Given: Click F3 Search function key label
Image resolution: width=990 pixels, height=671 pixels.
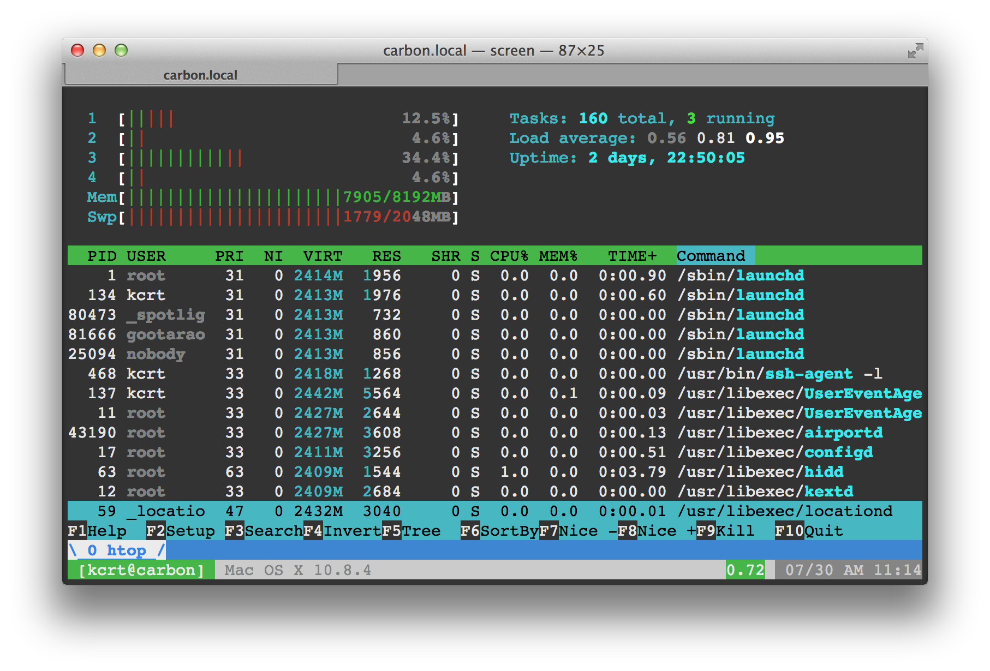Looking at the screenshot, I should (264, 531).
